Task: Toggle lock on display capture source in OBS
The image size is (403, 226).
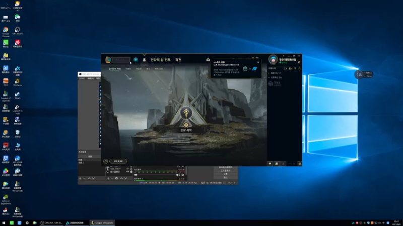Action: point(131,172)
